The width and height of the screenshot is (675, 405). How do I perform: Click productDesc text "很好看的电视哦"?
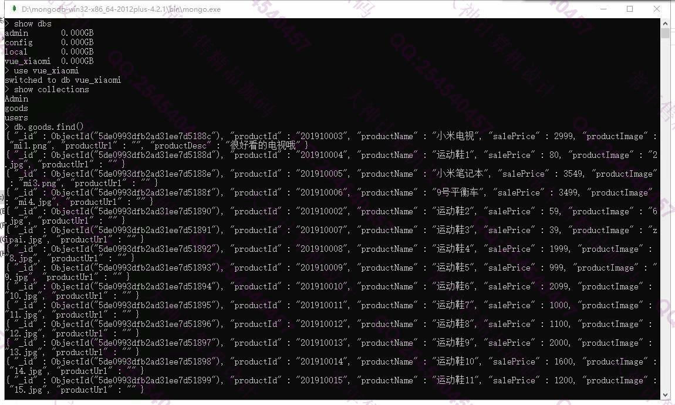click(262, 146)
